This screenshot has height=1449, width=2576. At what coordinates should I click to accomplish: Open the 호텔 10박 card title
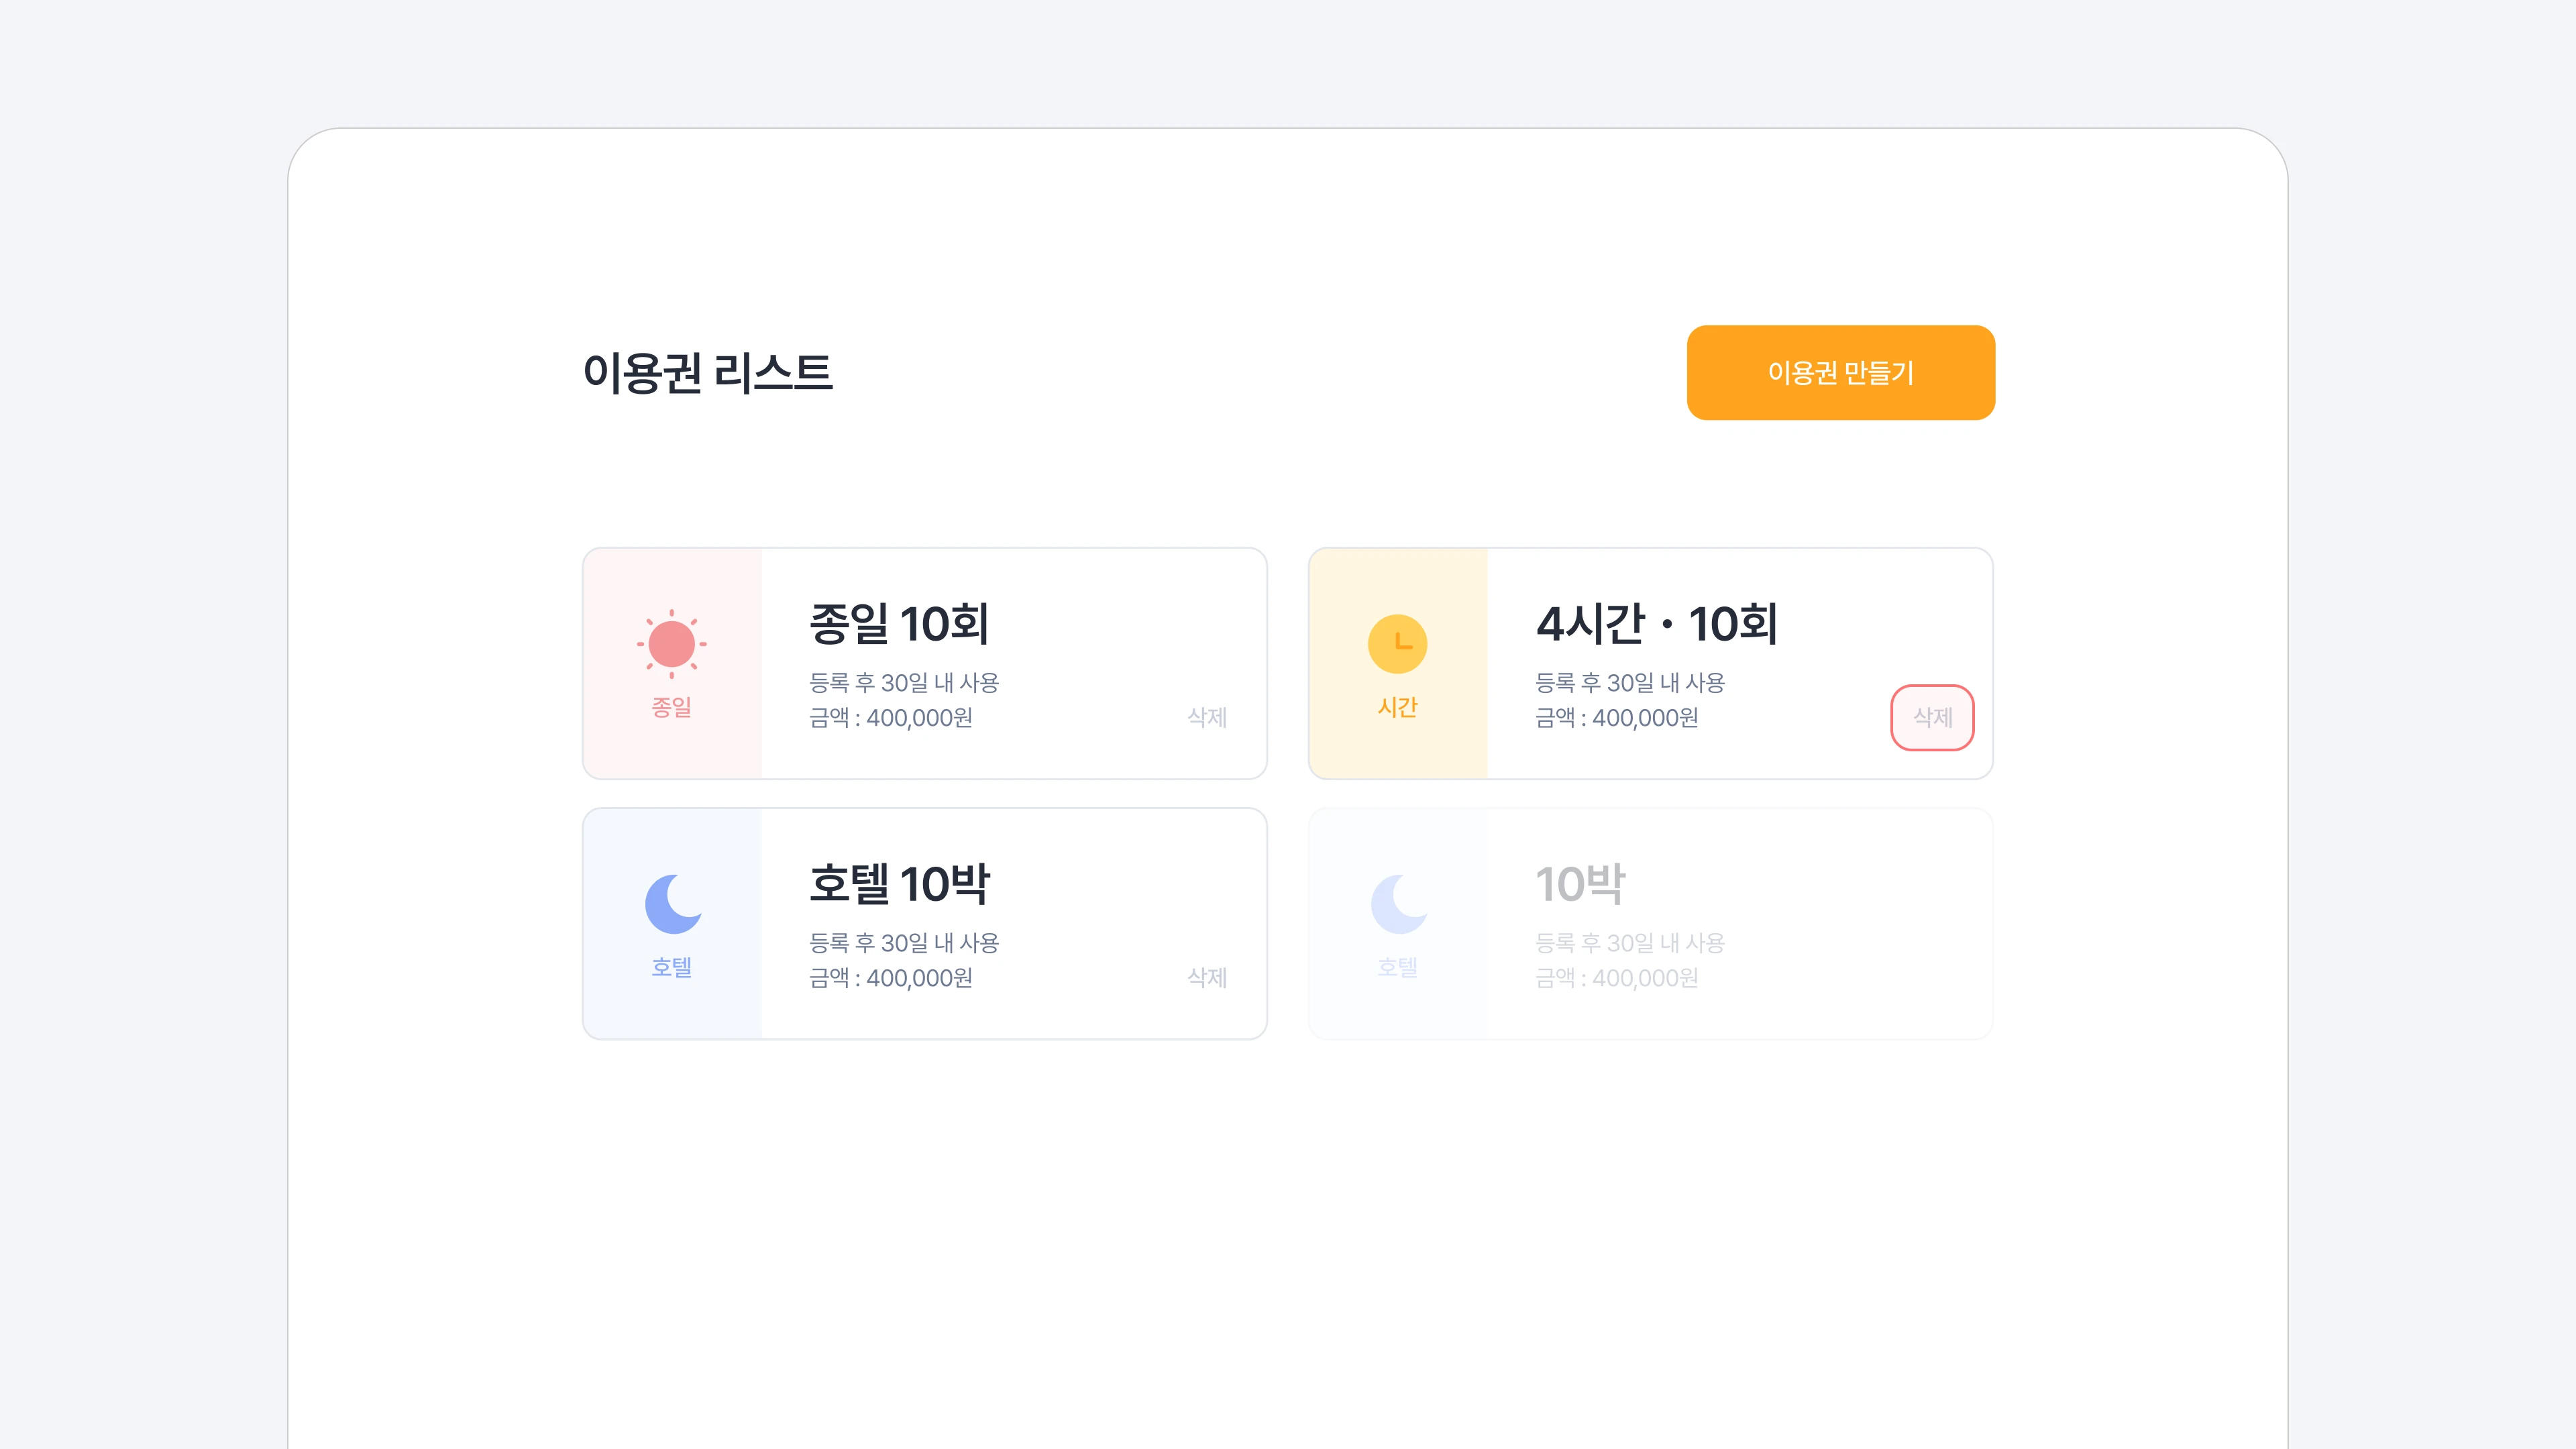tap(899, 883)
